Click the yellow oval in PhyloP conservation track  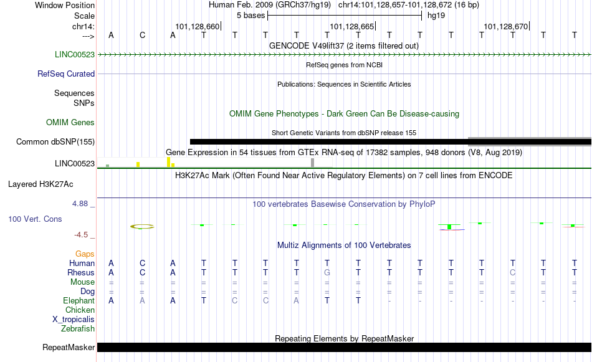click(142, 227)
